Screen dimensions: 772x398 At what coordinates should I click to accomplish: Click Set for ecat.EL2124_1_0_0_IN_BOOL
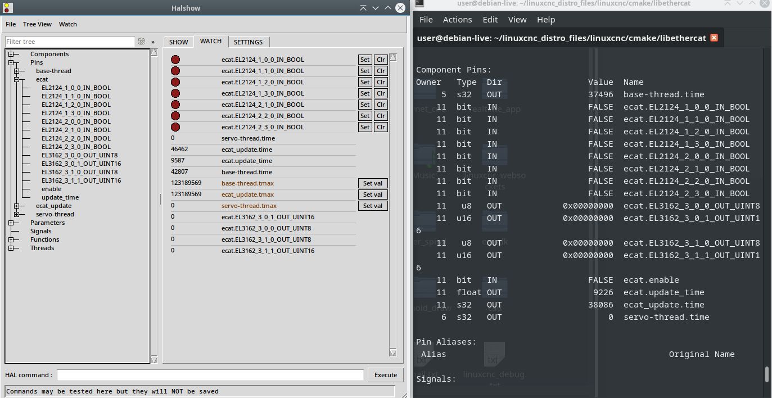click(x=365, y=60)
